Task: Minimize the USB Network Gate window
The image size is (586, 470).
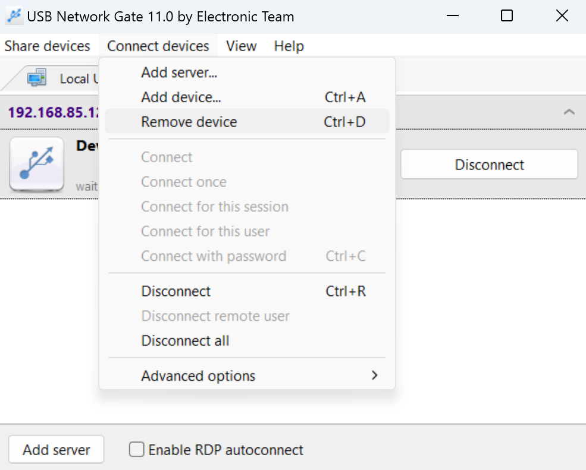Action: [x=453, y=16]
